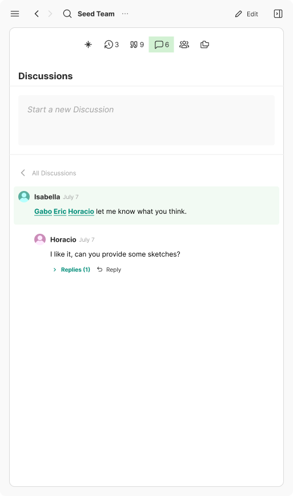
Task: Open the citations tab showing 9
Action: click(x=137, y=44)
